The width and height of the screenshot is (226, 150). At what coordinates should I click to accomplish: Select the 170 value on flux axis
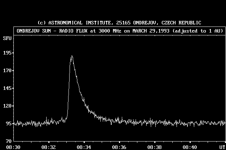coord(7,70)
